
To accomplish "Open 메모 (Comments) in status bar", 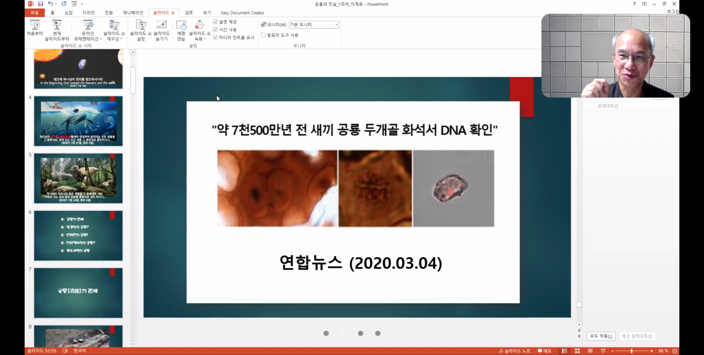I will pos(544,351).
